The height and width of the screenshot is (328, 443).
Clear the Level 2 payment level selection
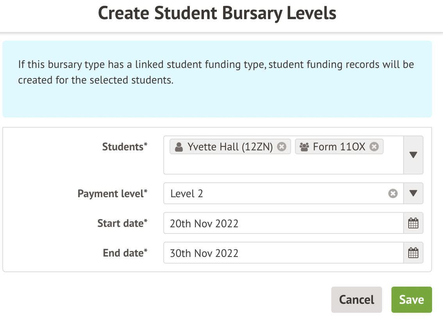click(x=393, y=194)
